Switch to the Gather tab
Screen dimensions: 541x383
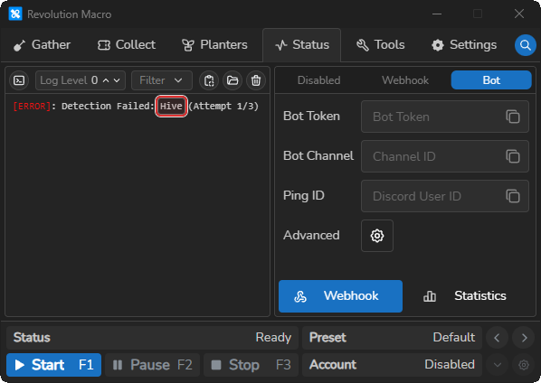click(42, 45)
